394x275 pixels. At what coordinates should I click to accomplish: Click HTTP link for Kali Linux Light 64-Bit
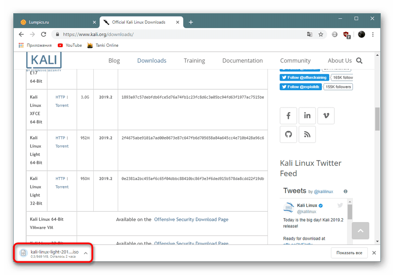60,138
